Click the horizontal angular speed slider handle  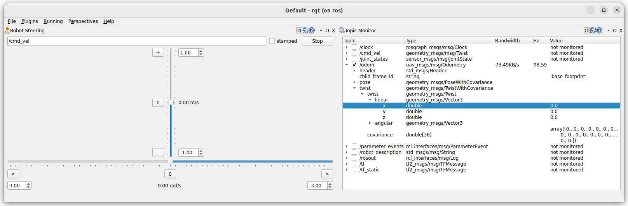(x=170, y=161)
